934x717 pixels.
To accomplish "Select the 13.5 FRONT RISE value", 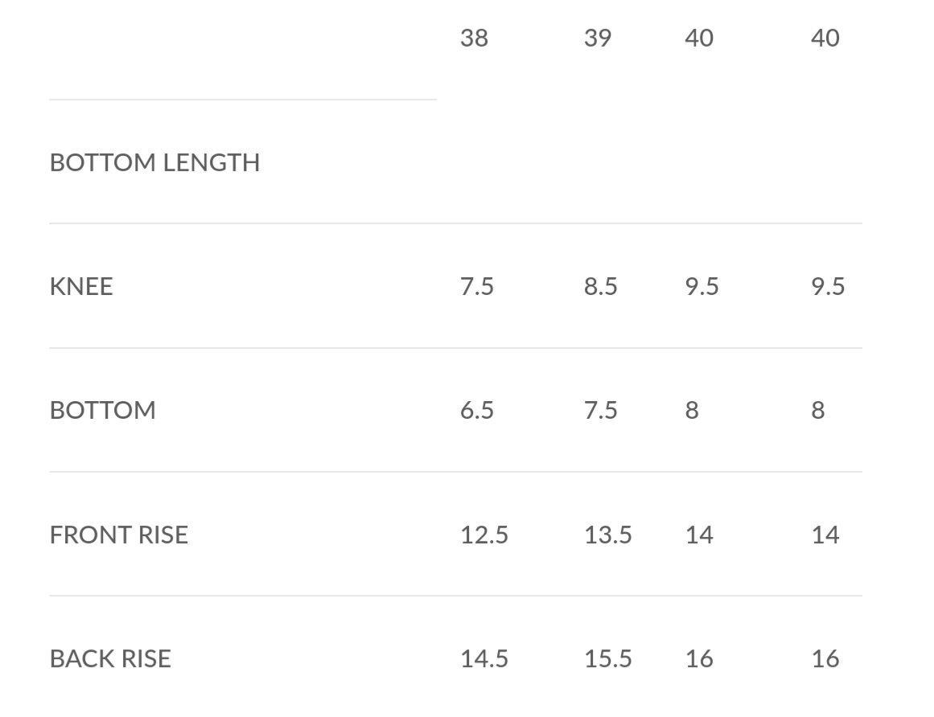I will pyautogui.click(x=607, y=535).
